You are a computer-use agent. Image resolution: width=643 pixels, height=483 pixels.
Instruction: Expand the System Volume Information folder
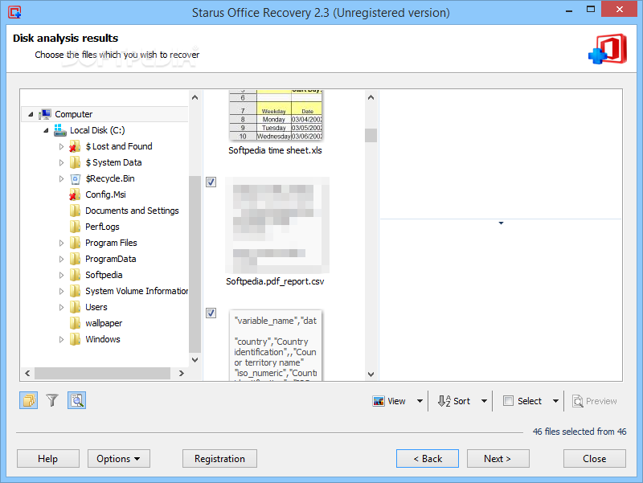[62, 292]
